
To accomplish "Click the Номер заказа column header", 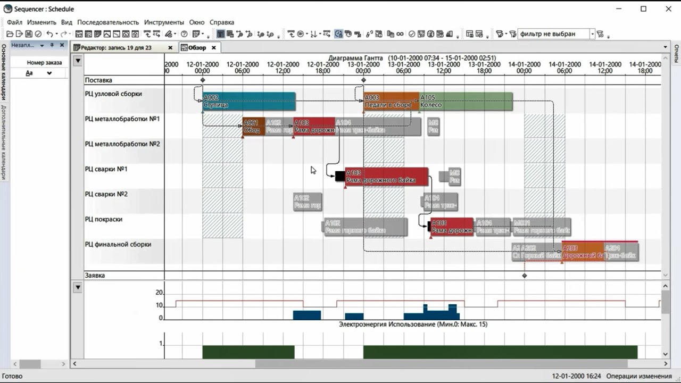I will point(45,62).
